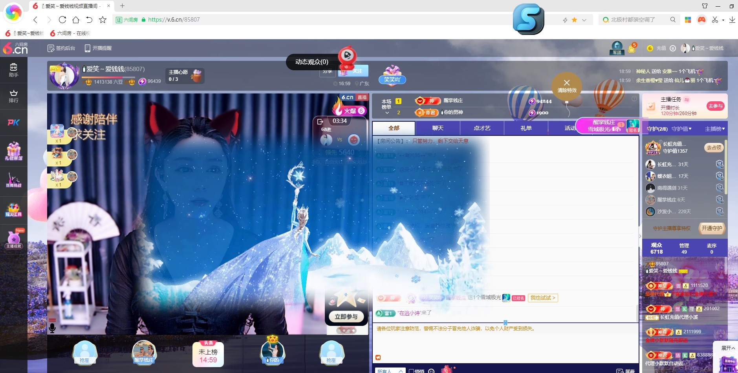The image size is (738, 373).
Task: Open the 军团 legion icon in header
Action: pyautogui.click(x=617, y=48)
